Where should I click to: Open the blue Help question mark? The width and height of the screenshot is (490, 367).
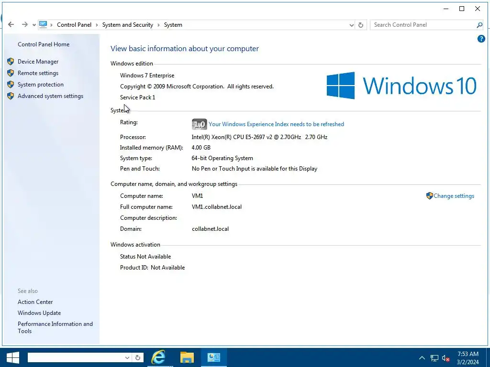(x=481, y=39)
